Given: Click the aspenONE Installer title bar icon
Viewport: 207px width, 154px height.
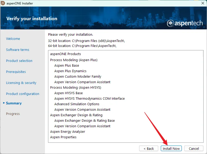Looking at the screenshot, I should pos(3,3).
